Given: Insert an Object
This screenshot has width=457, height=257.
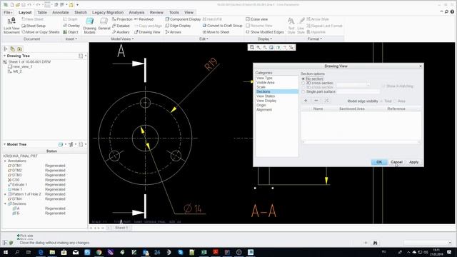Looking at the screenshot, I should click(71, 32).
